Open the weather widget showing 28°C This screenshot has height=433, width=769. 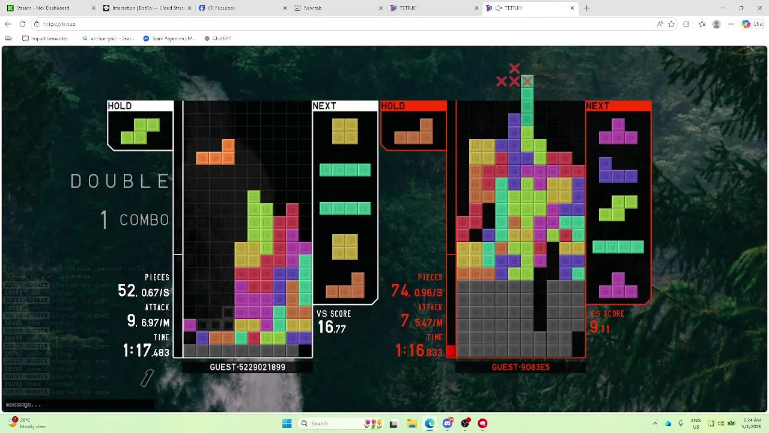pyautogui.click(x=27, y=423)
